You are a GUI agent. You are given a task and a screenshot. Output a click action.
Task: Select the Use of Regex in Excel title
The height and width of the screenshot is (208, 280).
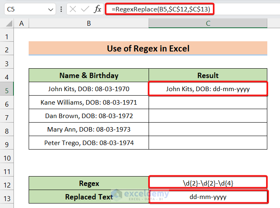pos(148,49)
